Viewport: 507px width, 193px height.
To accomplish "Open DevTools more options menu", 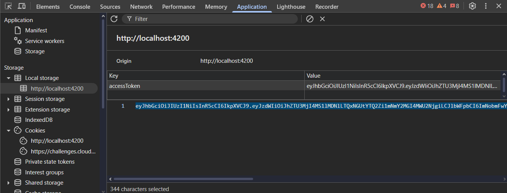I will [486, 6].
